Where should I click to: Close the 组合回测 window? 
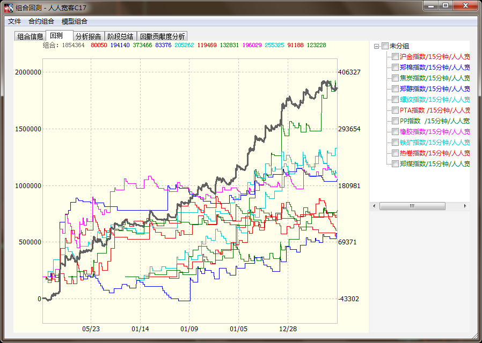pyautogui.click(x=466, y=5)
